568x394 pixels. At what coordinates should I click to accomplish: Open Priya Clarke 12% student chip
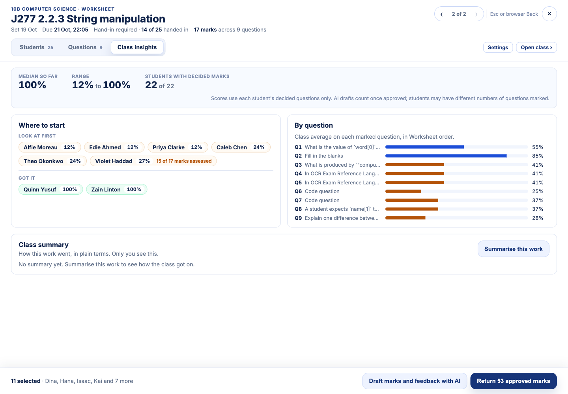click(178, 147)
